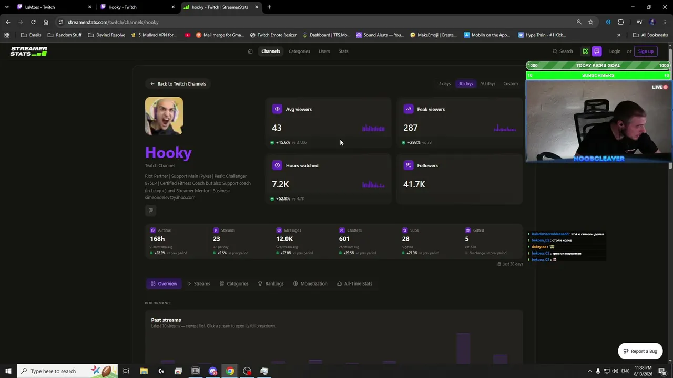Open the Chrome extensions puzzle icon
This screenshot has width=673, height=378.
pos(621,22)
